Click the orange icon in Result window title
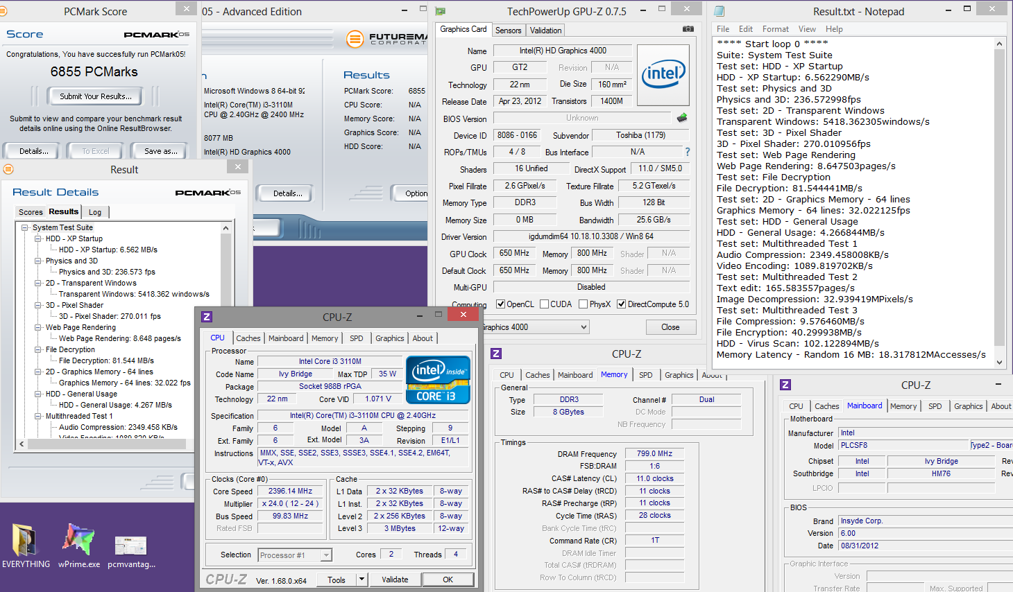1013x592 pixels. 8,169
